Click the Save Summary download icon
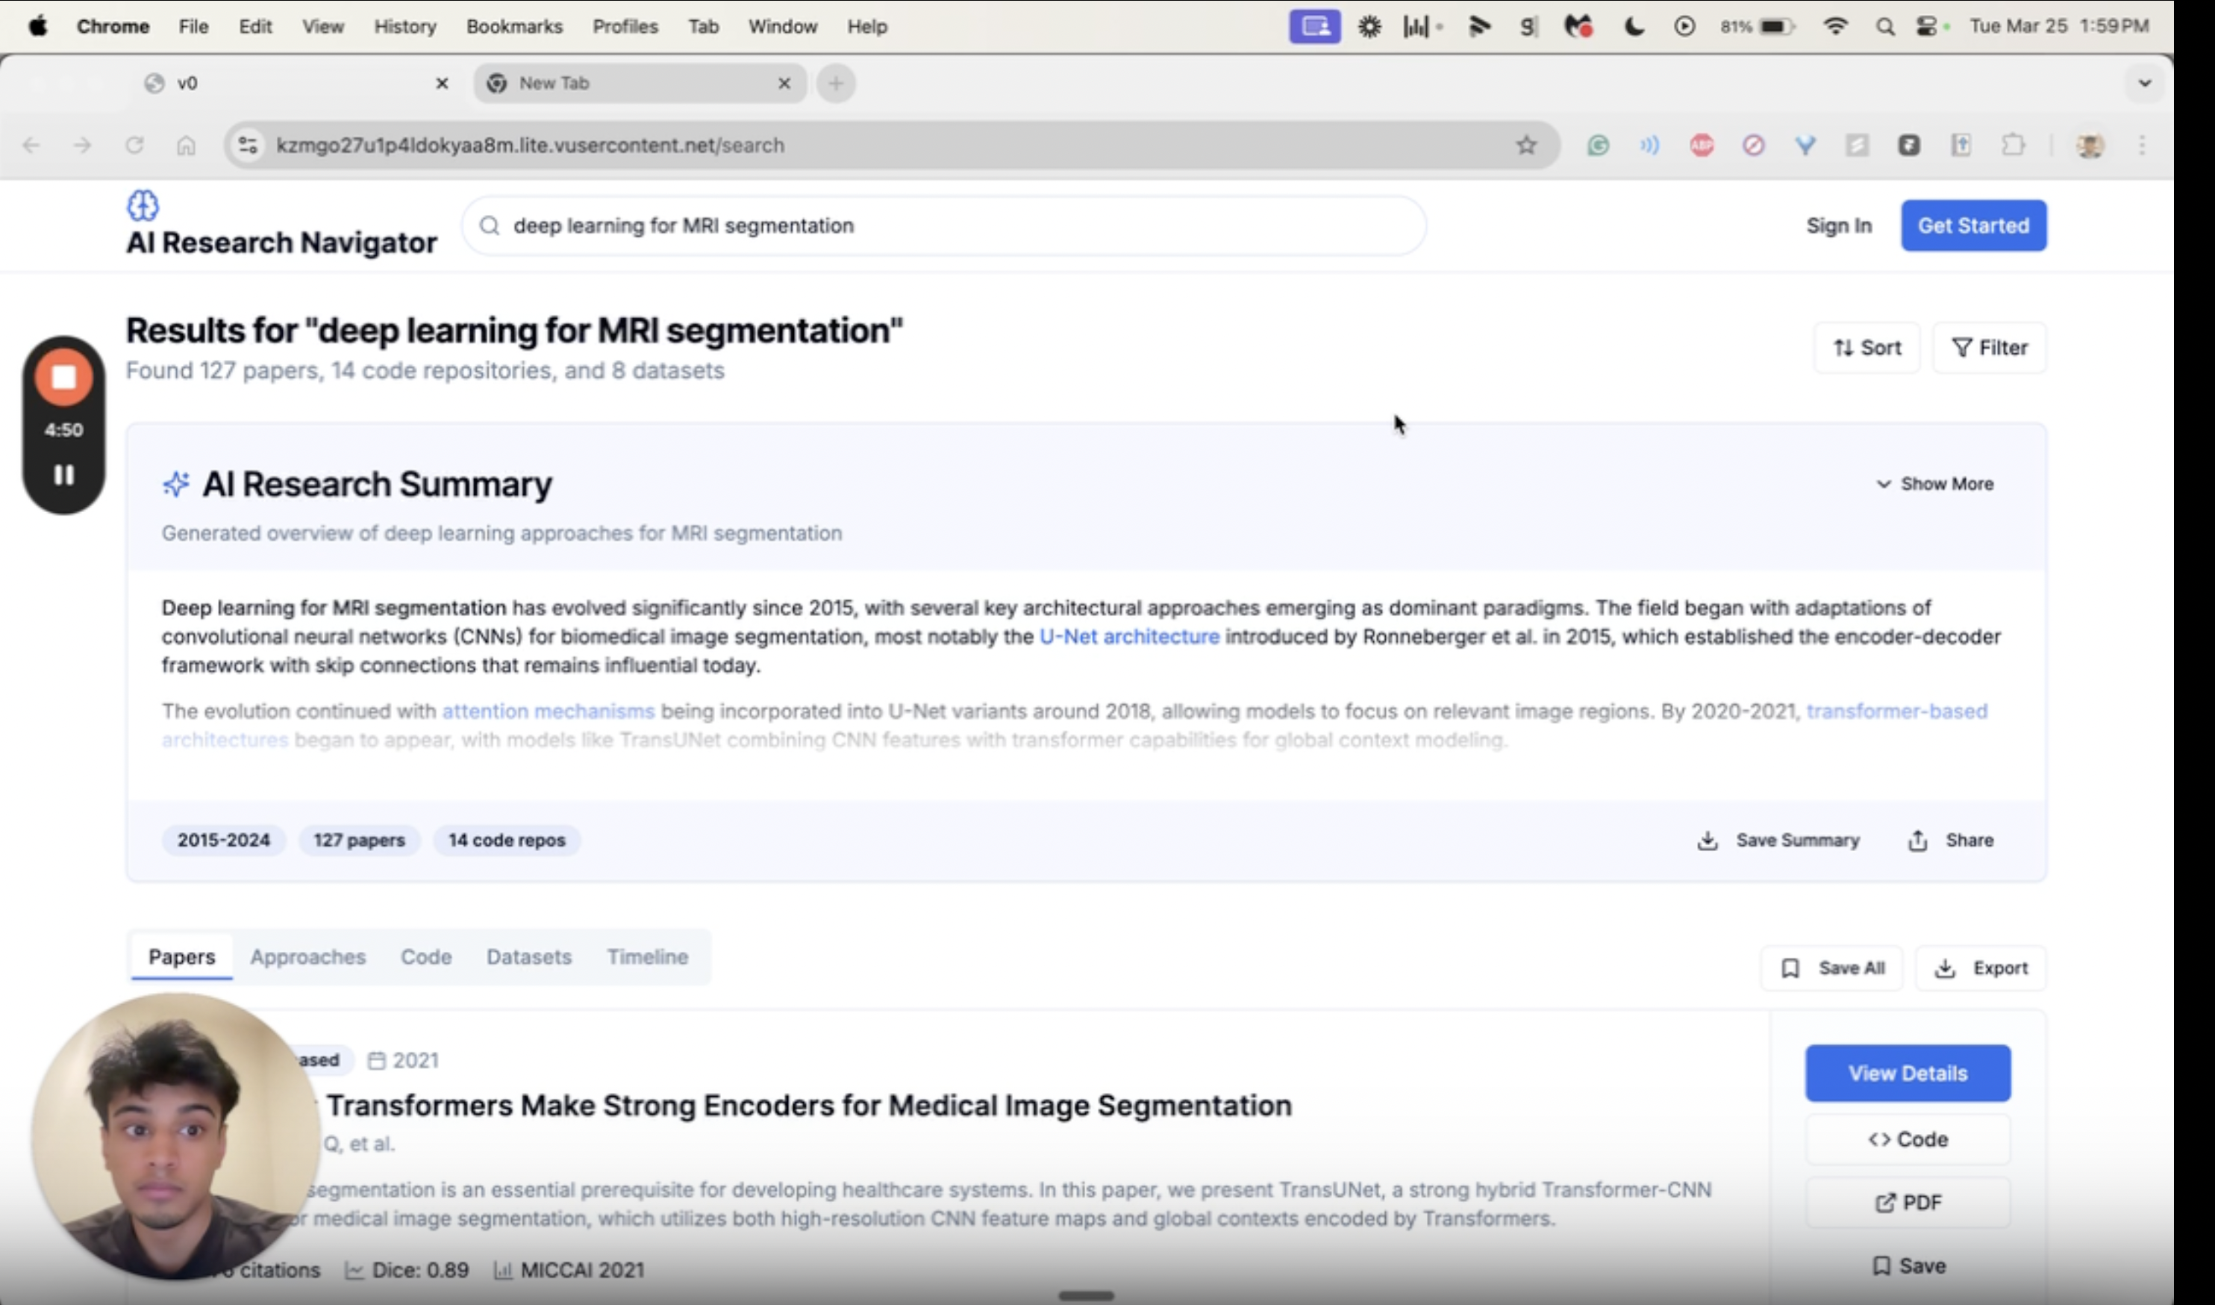Image resolution: width=2215 pixels, height=1305 pixels. point(1707,841)
